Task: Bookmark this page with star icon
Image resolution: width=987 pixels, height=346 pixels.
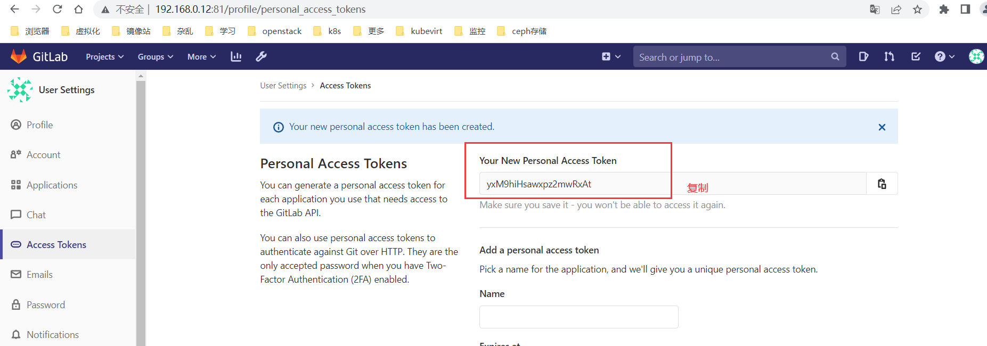Action: click(917, 10)
